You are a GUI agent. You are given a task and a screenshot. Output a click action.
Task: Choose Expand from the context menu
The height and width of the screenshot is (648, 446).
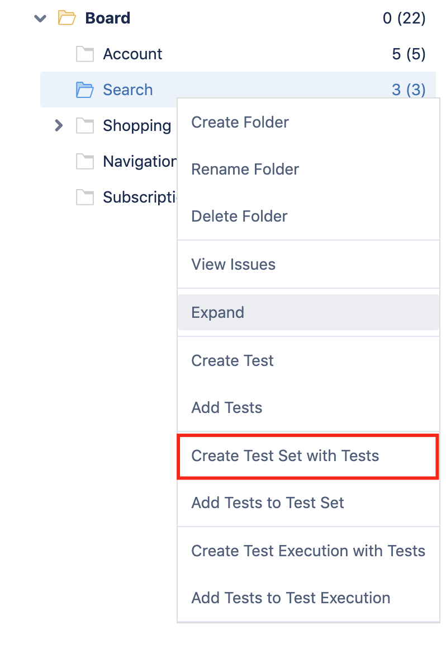308,312
